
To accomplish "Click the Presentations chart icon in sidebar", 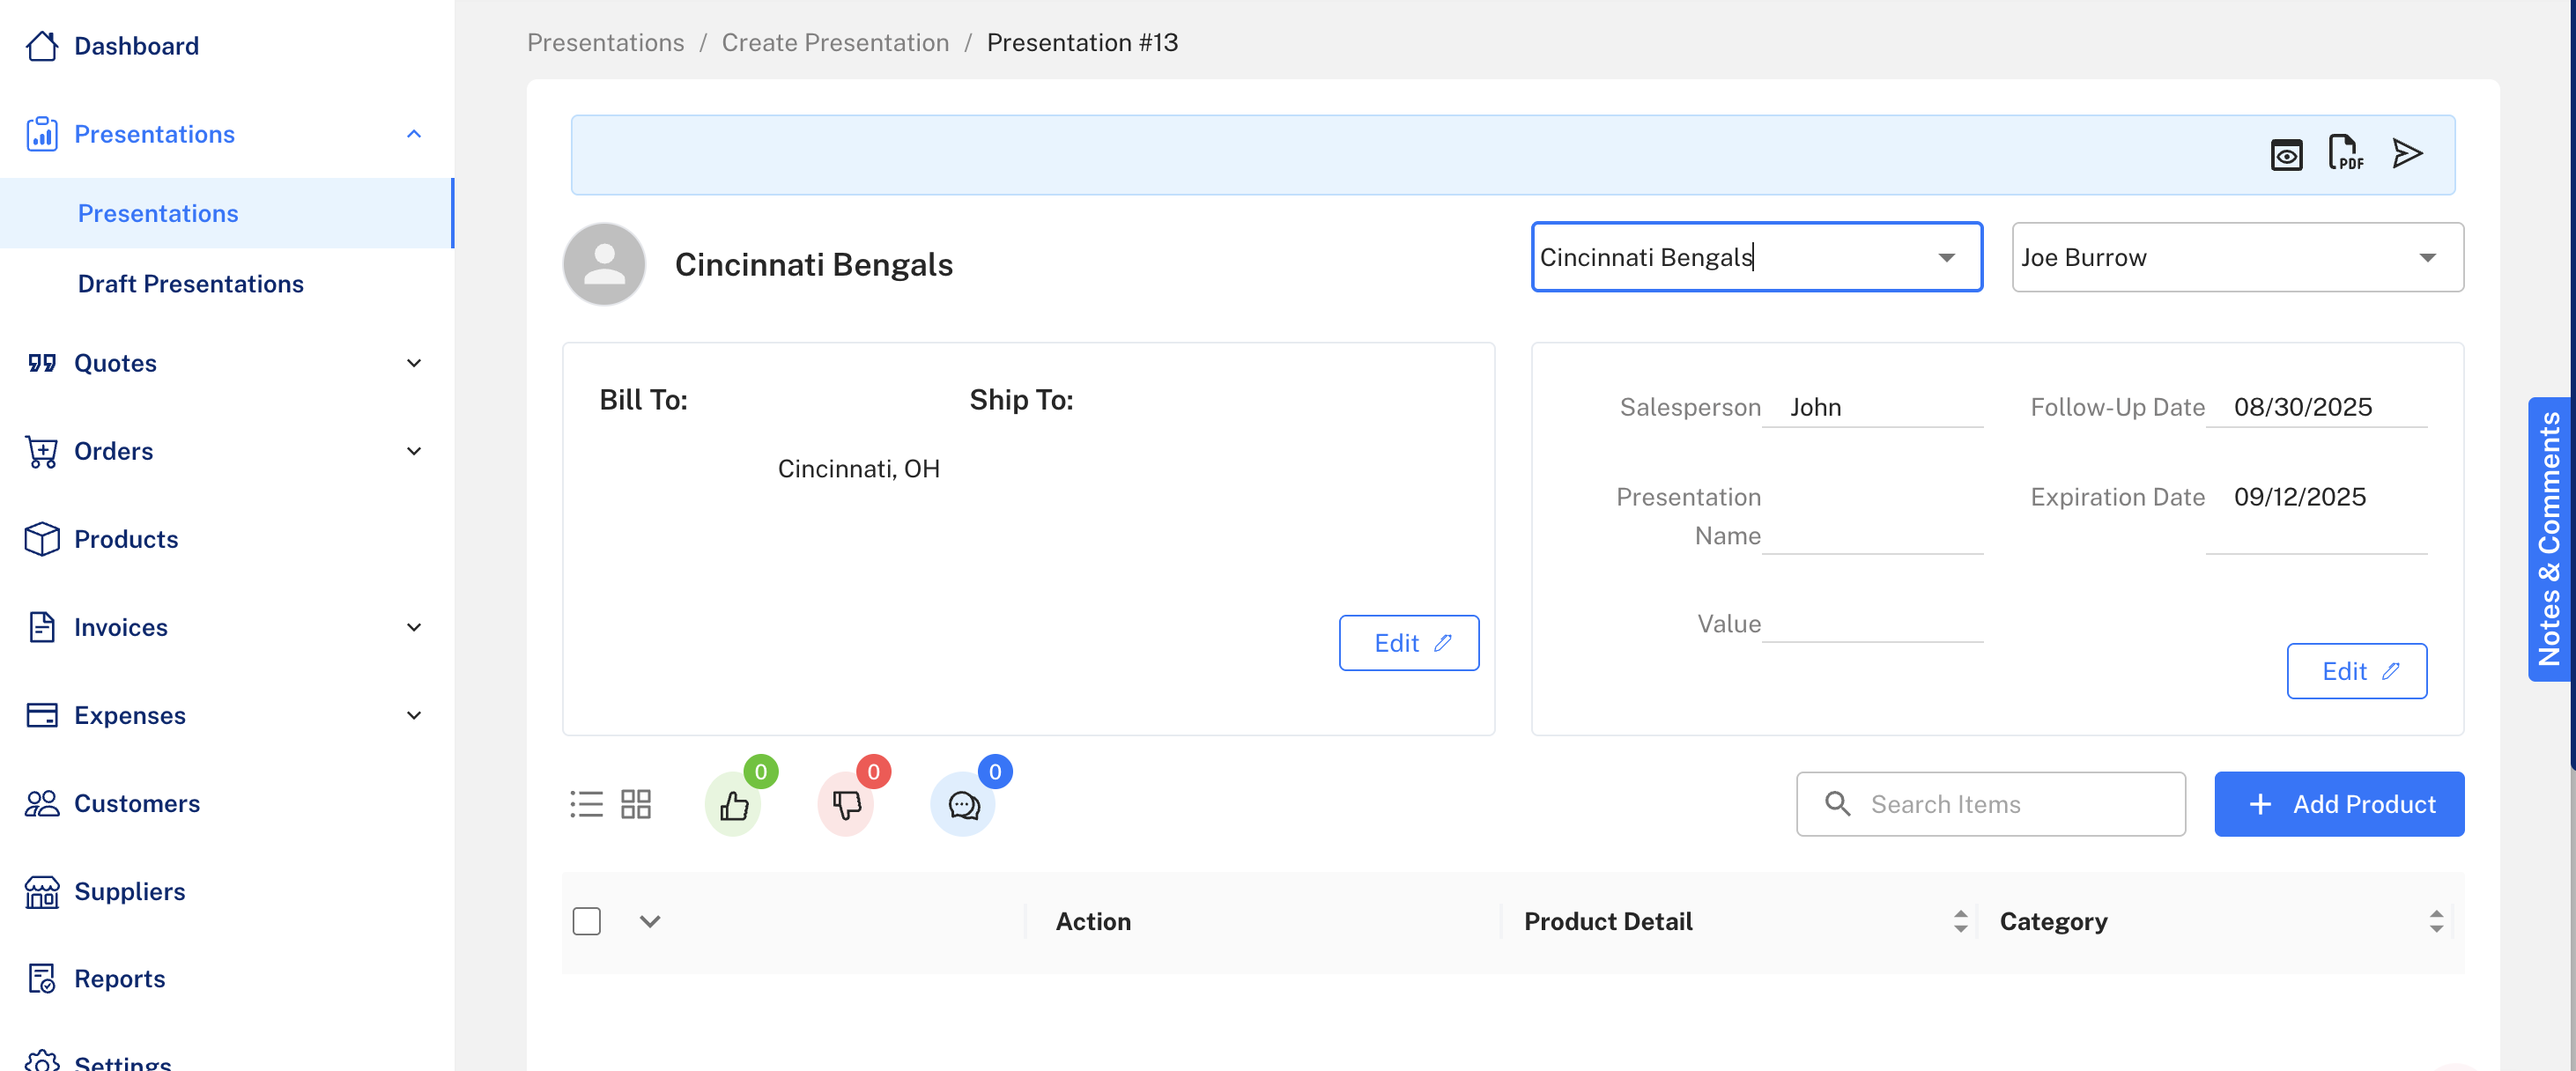I will (42, 134).
